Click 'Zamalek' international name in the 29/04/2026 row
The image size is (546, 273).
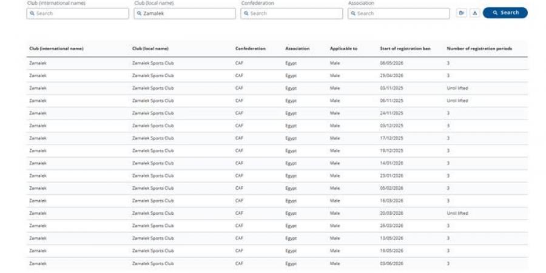tap(38, 76)
